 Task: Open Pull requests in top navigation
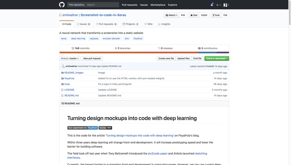click(130, 5)
